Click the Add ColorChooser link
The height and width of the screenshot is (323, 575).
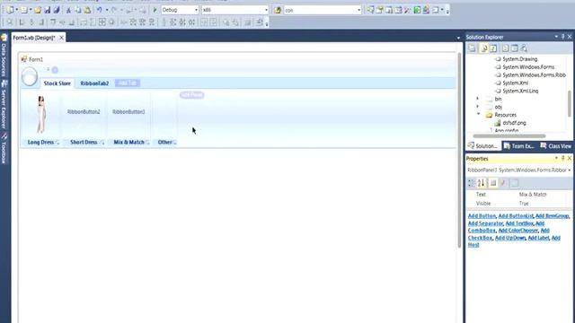pyautogui.click(x=517, y=231)
